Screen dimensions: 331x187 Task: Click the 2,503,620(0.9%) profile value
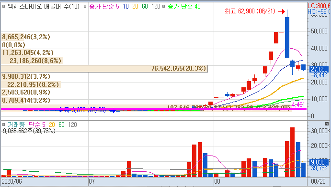coord(26,92)
